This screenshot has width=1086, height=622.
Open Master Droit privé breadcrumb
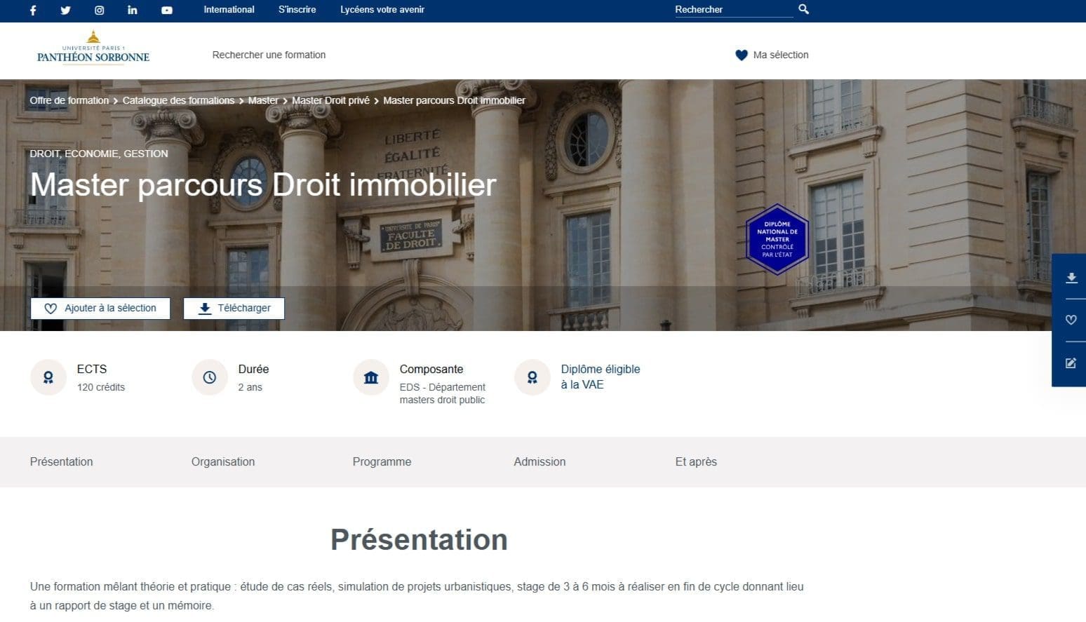click(330, 100)
